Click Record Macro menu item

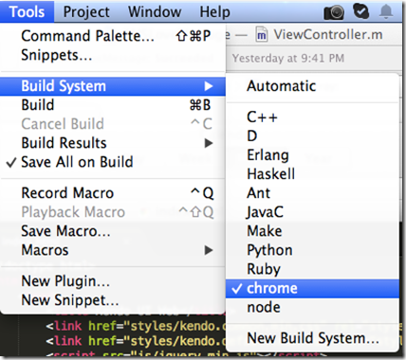113,193
